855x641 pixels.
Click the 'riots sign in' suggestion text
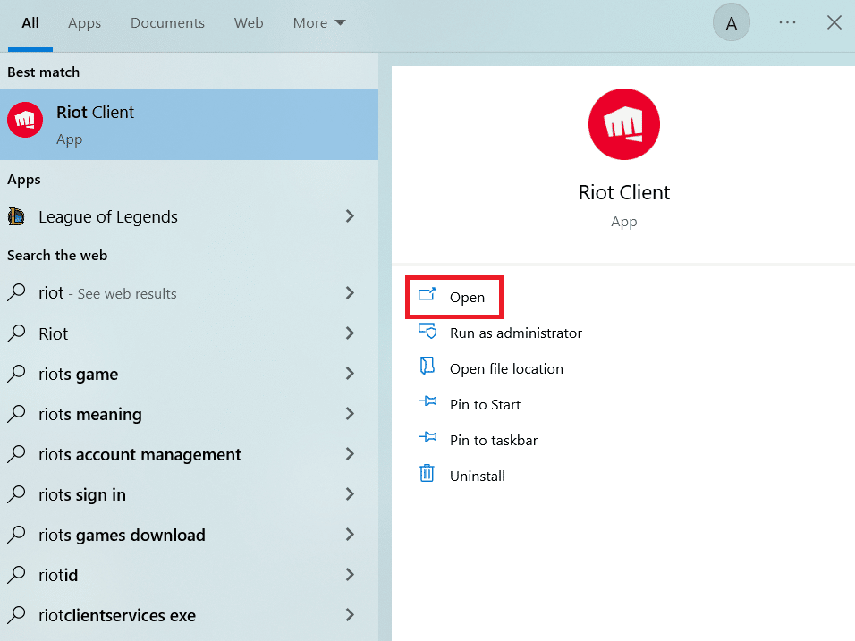[81, 495]
